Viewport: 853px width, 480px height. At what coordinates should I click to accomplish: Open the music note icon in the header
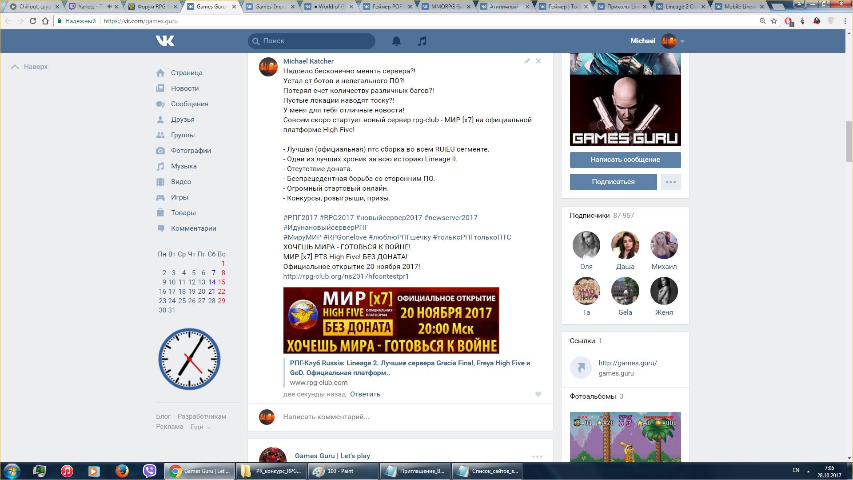click(422, 41)
